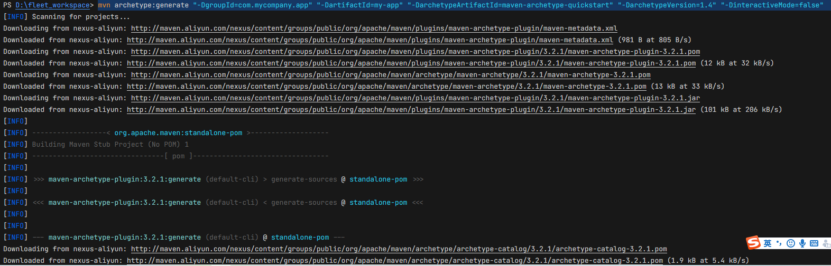Open the Downloaded maven-archetype-3.2.1.pom link
831x266 pixels.
click(x=386, y=87)
